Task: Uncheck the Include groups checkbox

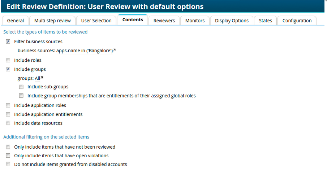Action: click(8, 69)
